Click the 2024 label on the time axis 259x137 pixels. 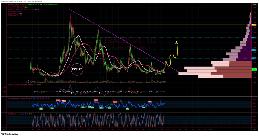[x=63, y=129]
